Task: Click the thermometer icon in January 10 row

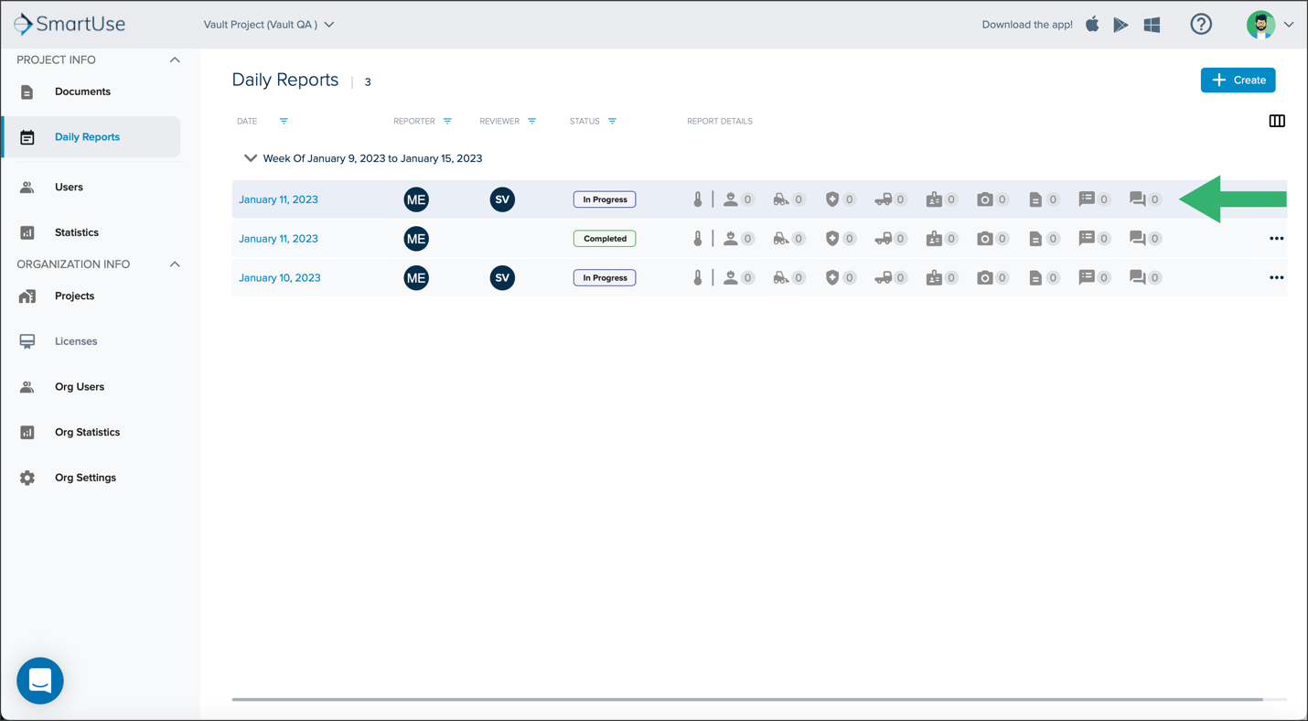Action: (x=698, y=277)
